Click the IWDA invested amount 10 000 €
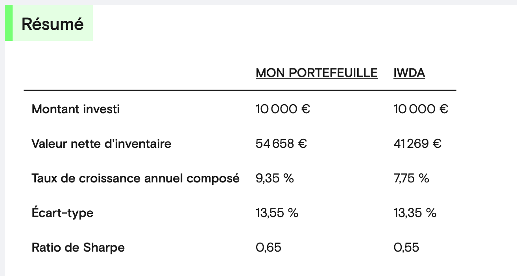This screenshot has width=517, height=276. tap(421, 109)
